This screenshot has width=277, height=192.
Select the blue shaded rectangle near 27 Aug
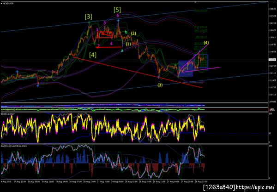pyautogui.click(x=186, y=68)
